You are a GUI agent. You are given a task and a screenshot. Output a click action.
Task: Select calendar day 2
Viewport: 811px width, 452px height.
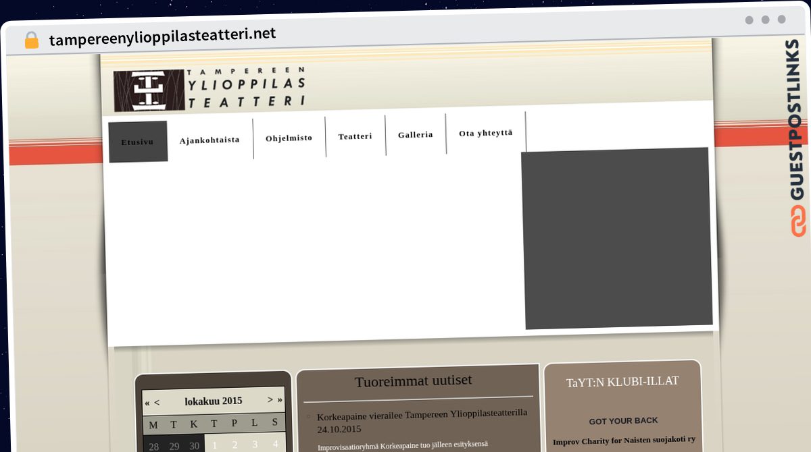[235, 445]
